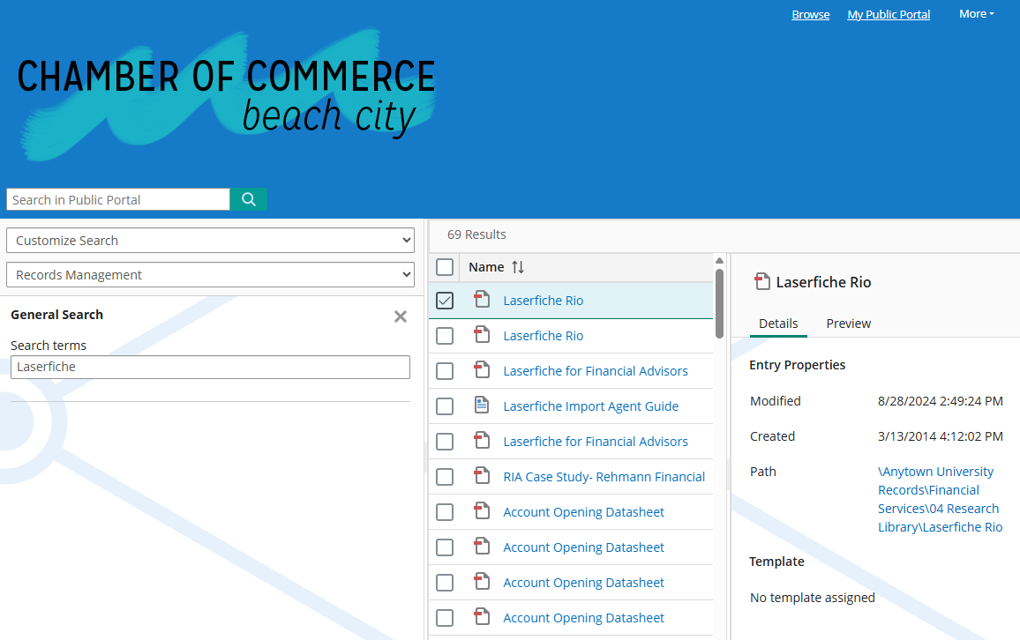Image resolution: width=1020 pixels, height=640 pixels.
Task: Open the highlighted Laserfiche Rio result
Action: point(544,301)
